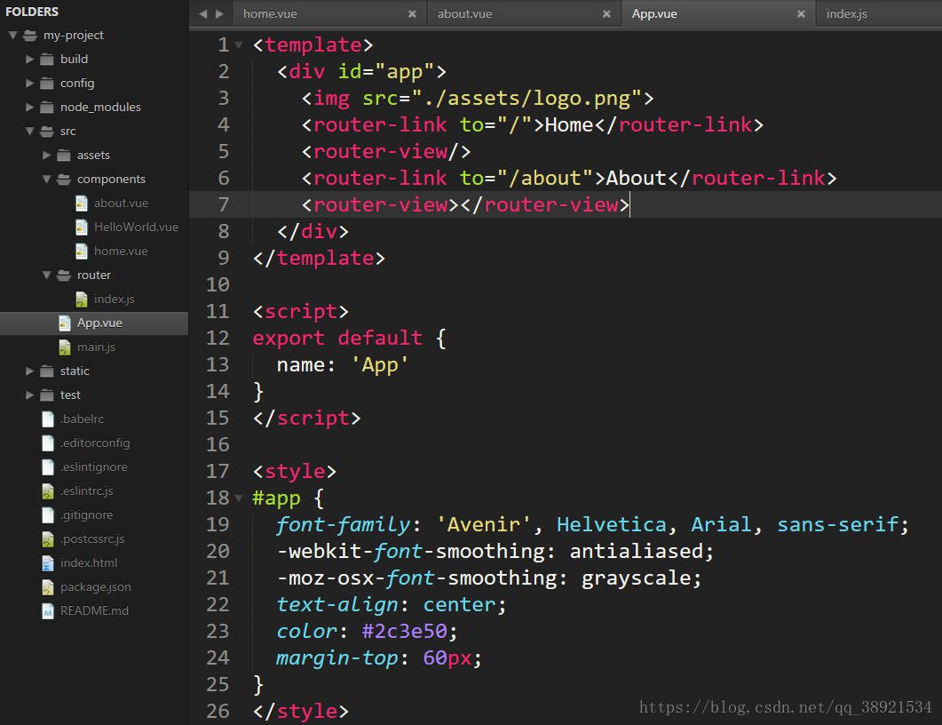Click the node_modules folder icon
Viewport: 942px width, 725px height.
pos(47,108)
